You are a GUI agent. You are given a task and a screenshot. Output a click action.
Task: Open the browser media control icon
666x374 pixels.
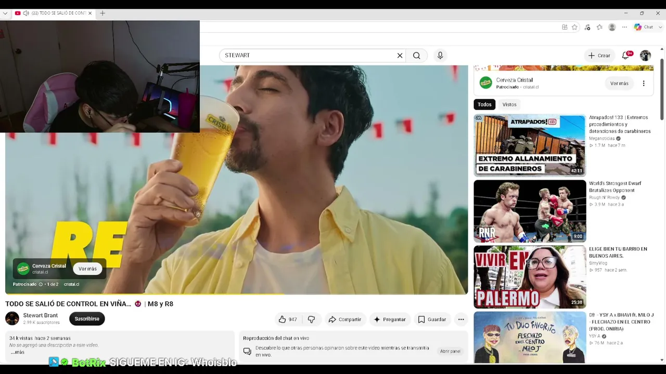[587, 27]
